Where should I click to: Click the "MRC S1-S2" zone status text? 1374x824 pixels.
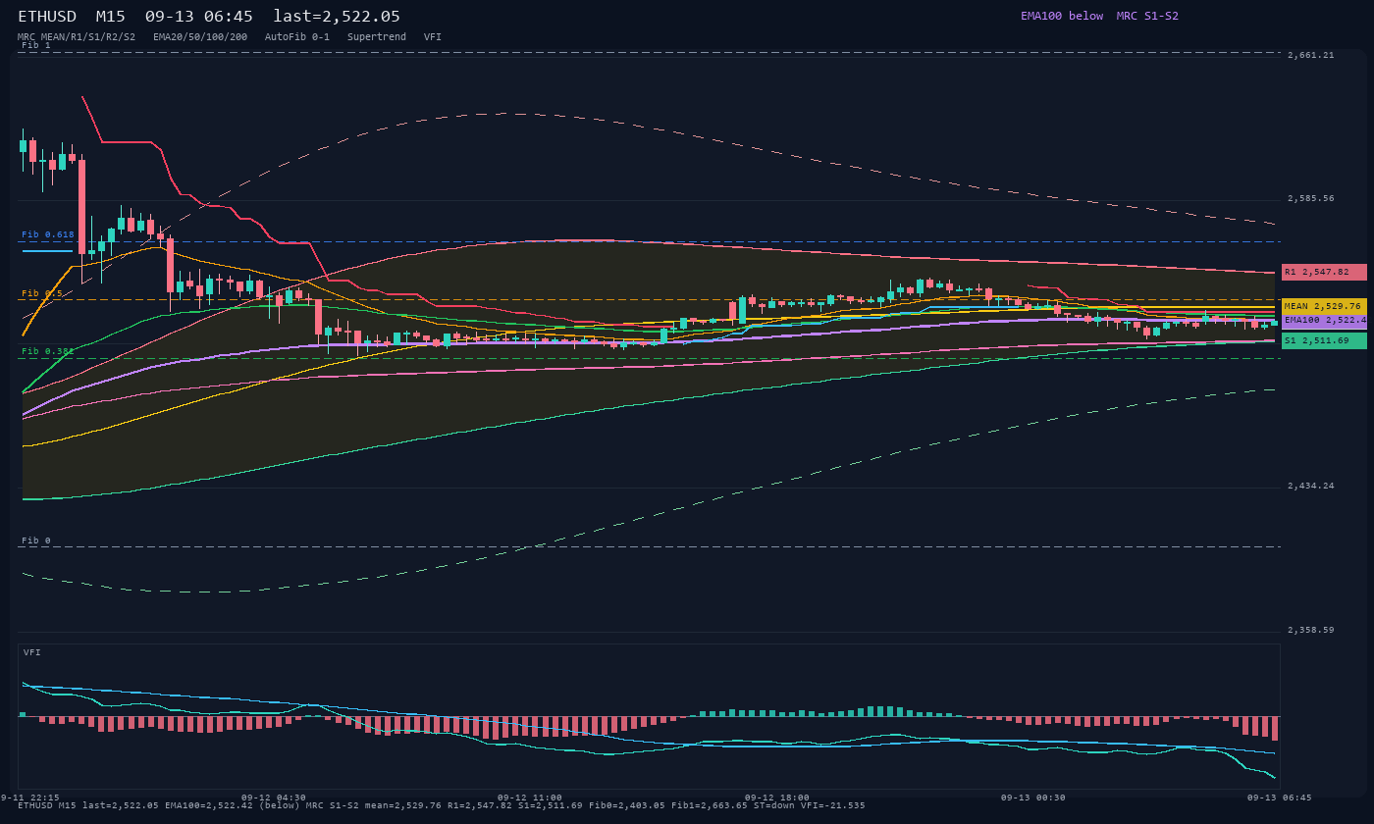point(1147,16)
